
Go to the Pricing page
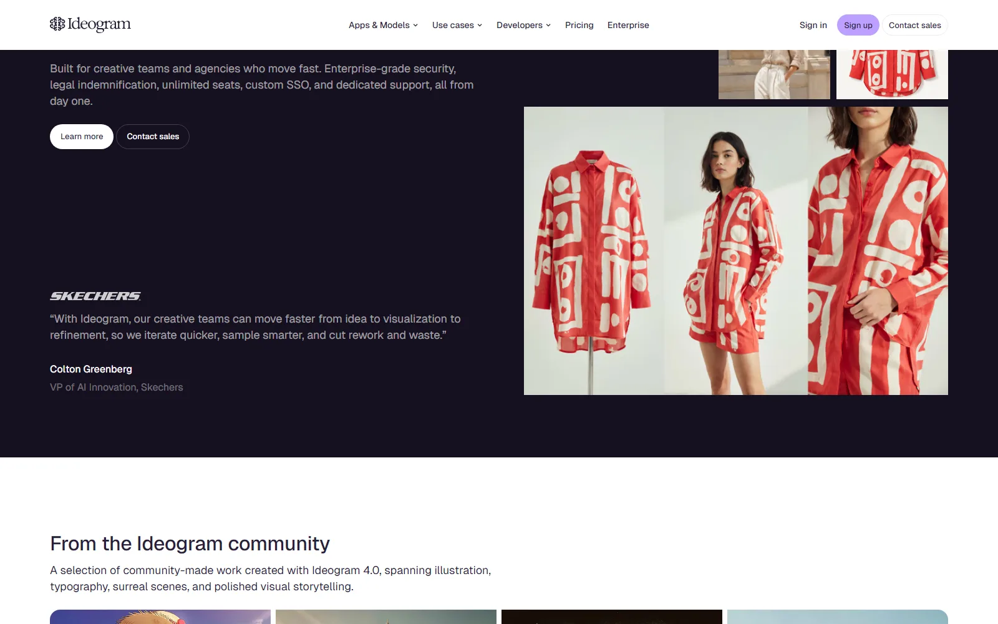579,25
